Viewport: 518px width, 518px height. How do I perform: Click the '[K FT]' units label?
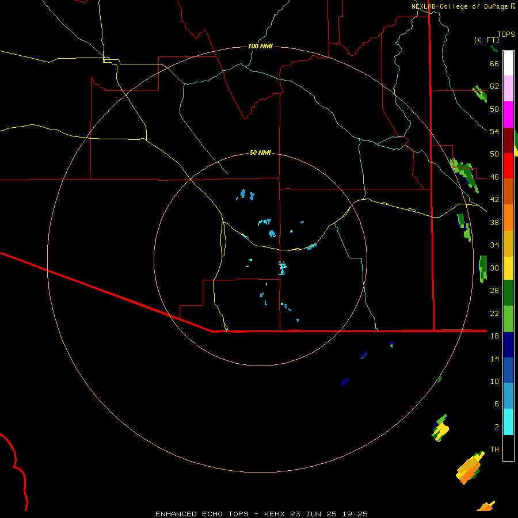click(x=487, y=40)
